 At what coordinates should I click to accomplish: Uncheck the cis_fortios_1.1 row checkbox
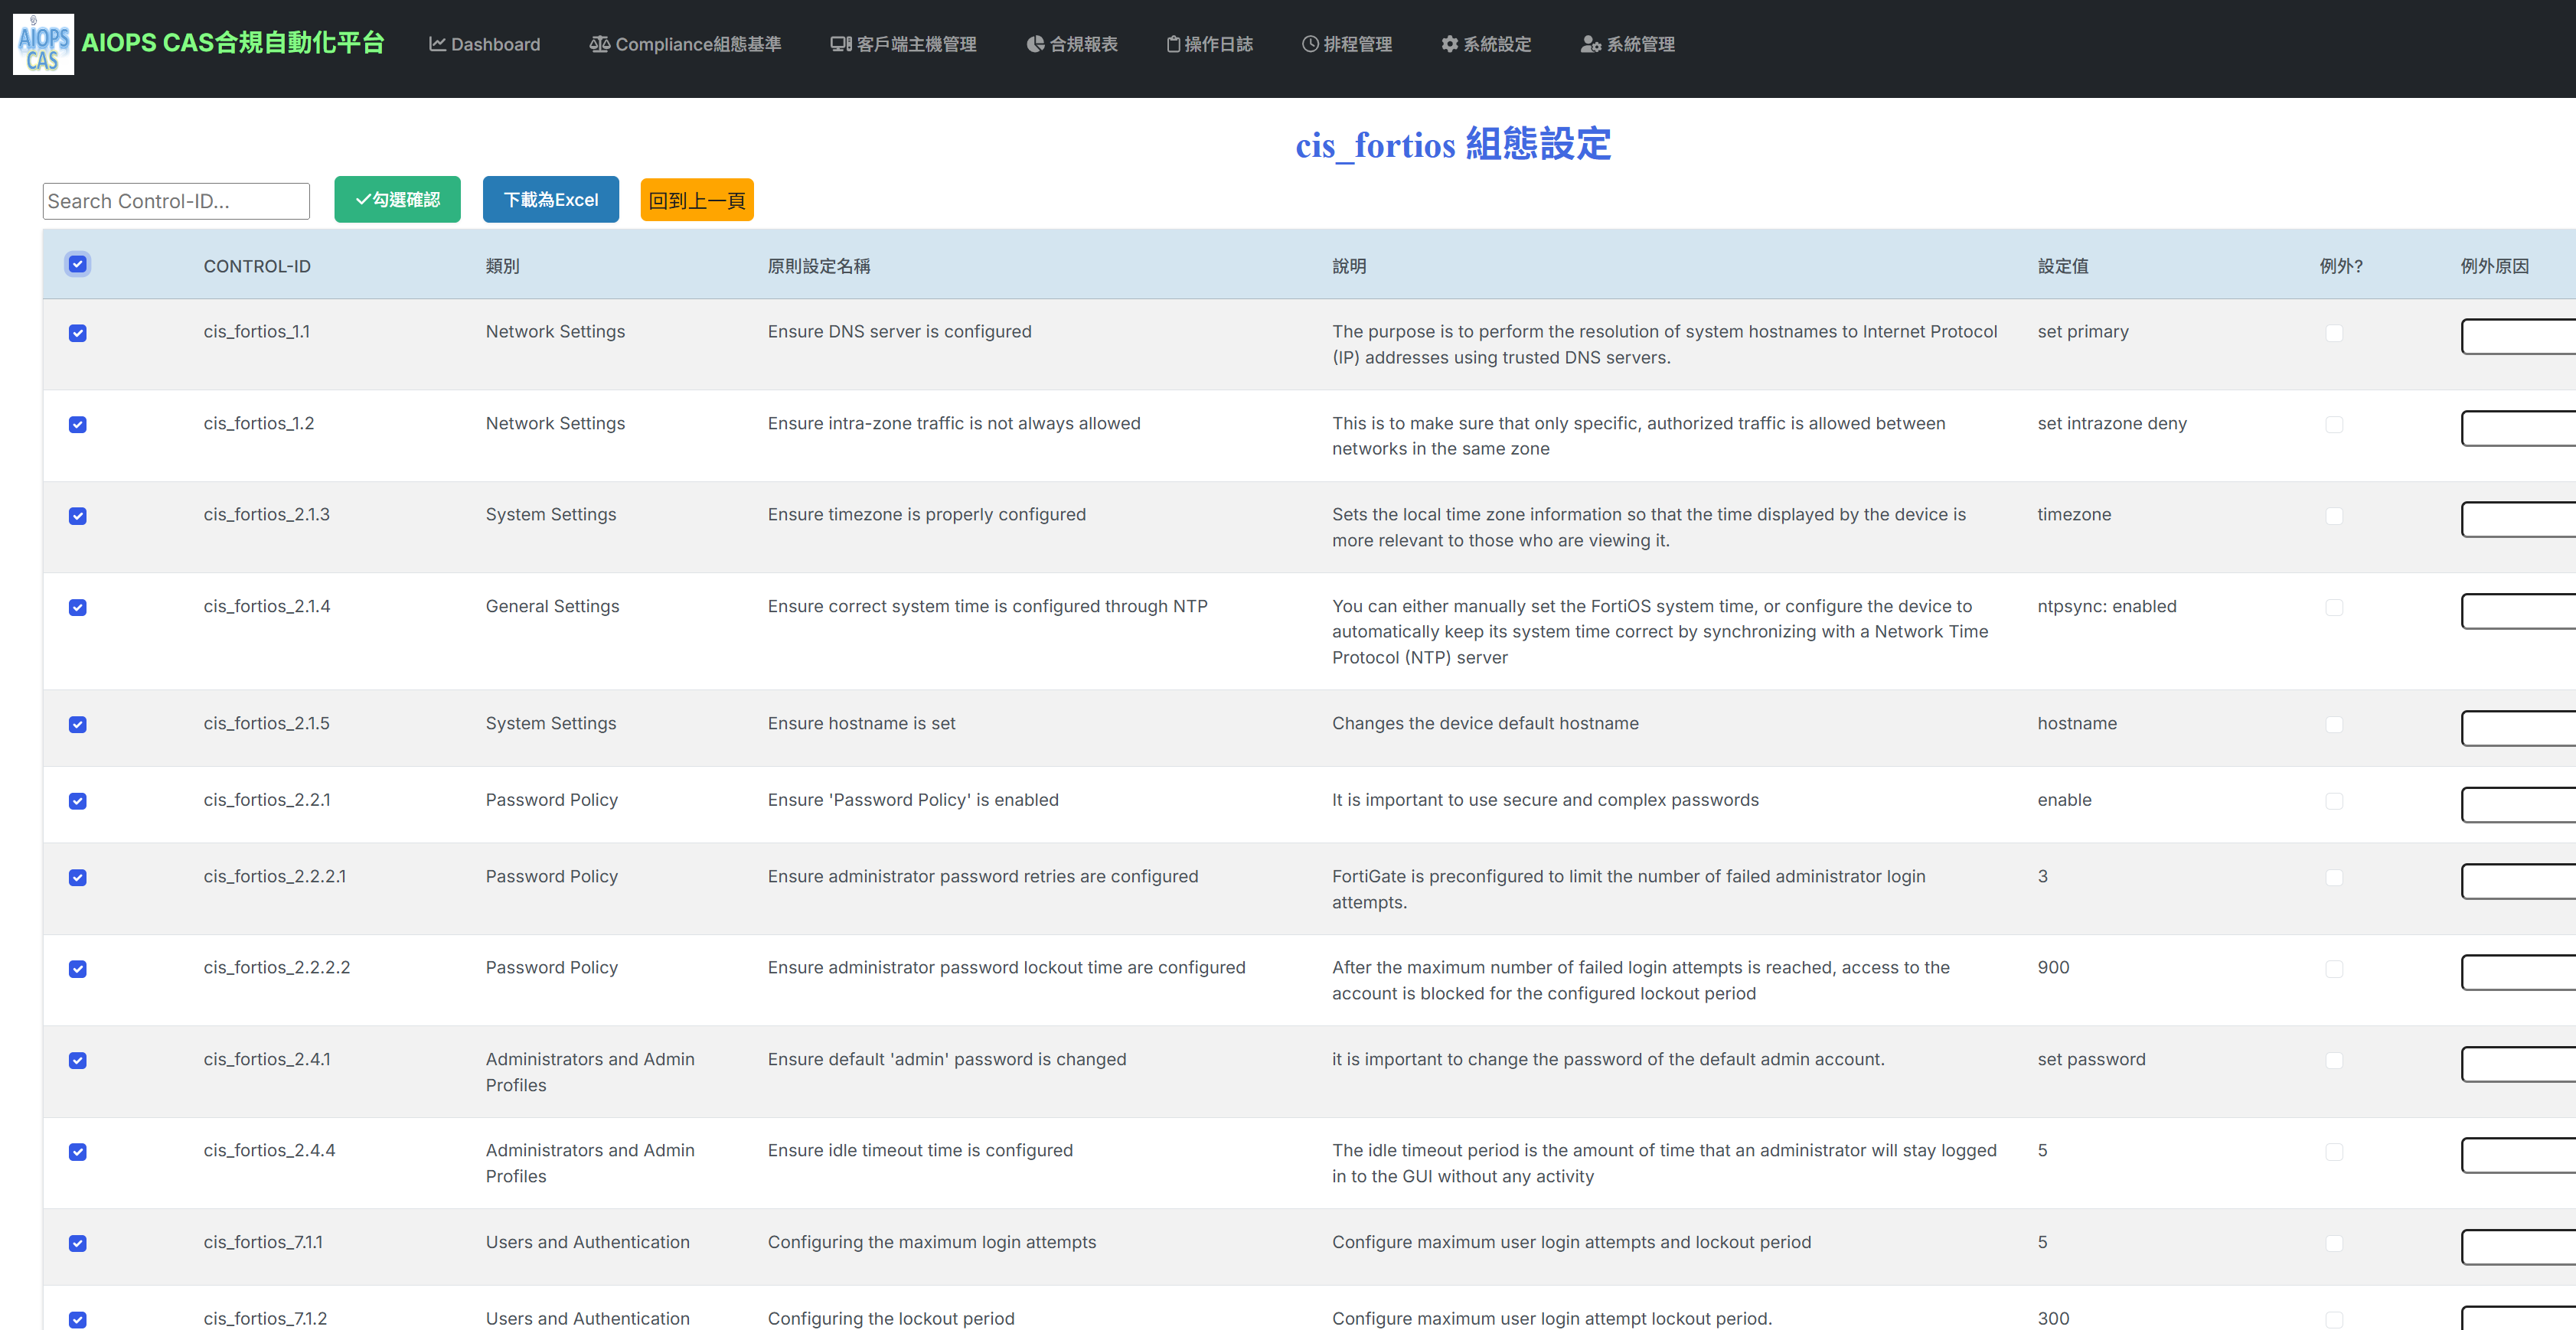coord(78,333)
